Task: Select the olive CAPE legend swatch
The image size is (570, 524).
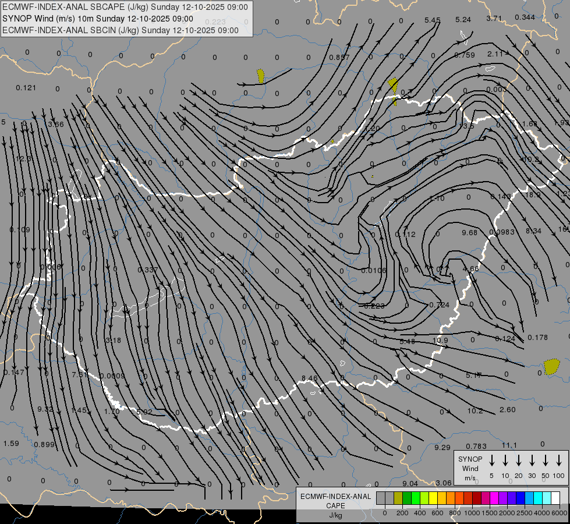Action: click(398, 498)
